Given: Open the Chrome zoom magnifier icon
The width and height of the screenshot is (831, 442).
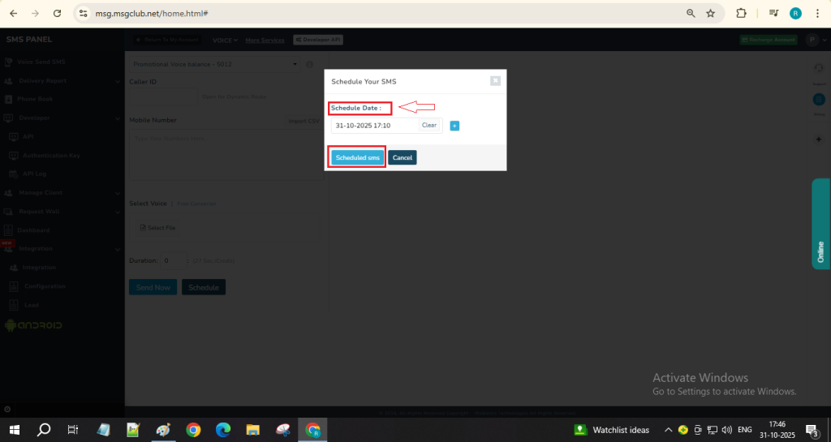Looking at the screenshot, I should (x=691, y=14).
